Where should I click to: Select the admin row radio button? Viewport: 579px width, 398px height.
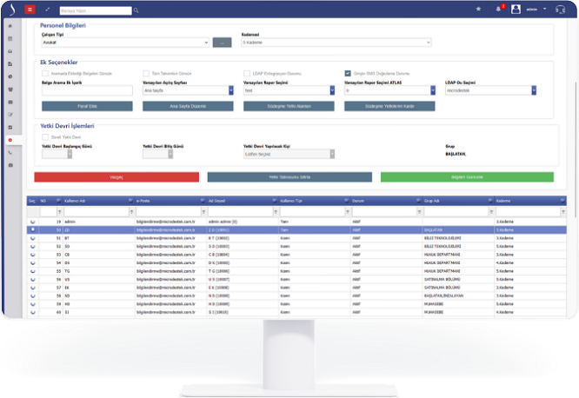pos(33,222)
